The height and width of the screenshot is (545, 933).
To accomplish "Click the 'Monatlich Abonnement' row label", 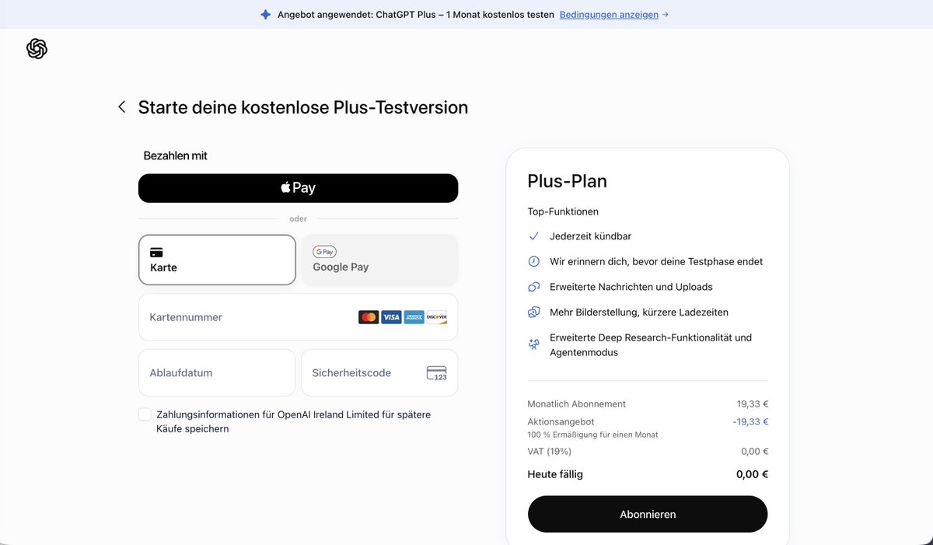I will point(577,404).
